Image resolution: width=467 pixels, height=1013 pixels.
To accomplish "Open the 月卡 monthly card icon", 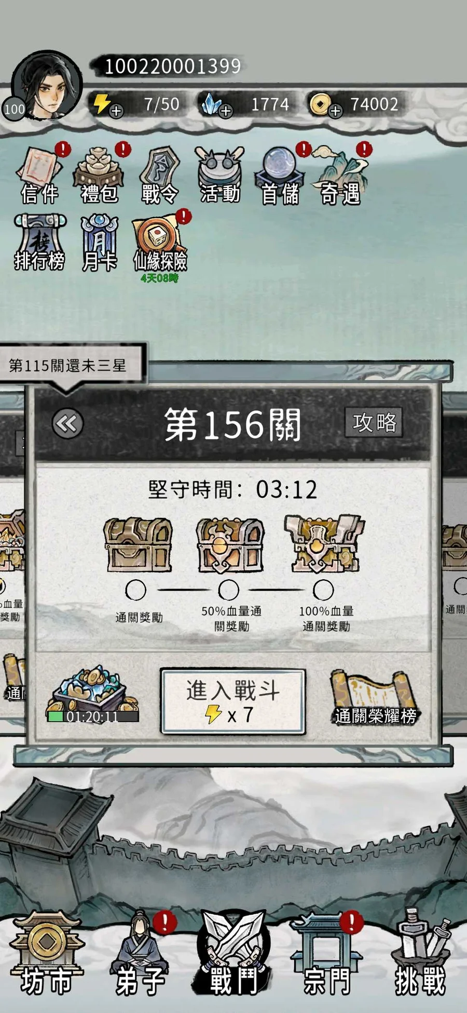I will pyautogui.click(x=100, y=243).
